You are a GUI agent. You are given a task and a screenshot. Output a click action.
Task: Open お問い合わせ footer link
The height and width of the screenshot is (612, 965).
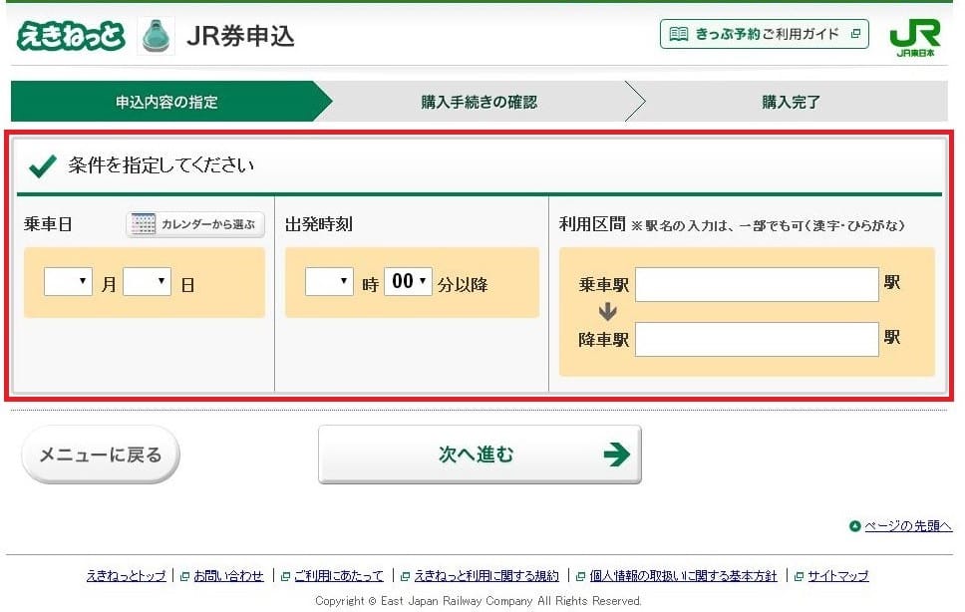pyautogui.click(x=228, y=576)
